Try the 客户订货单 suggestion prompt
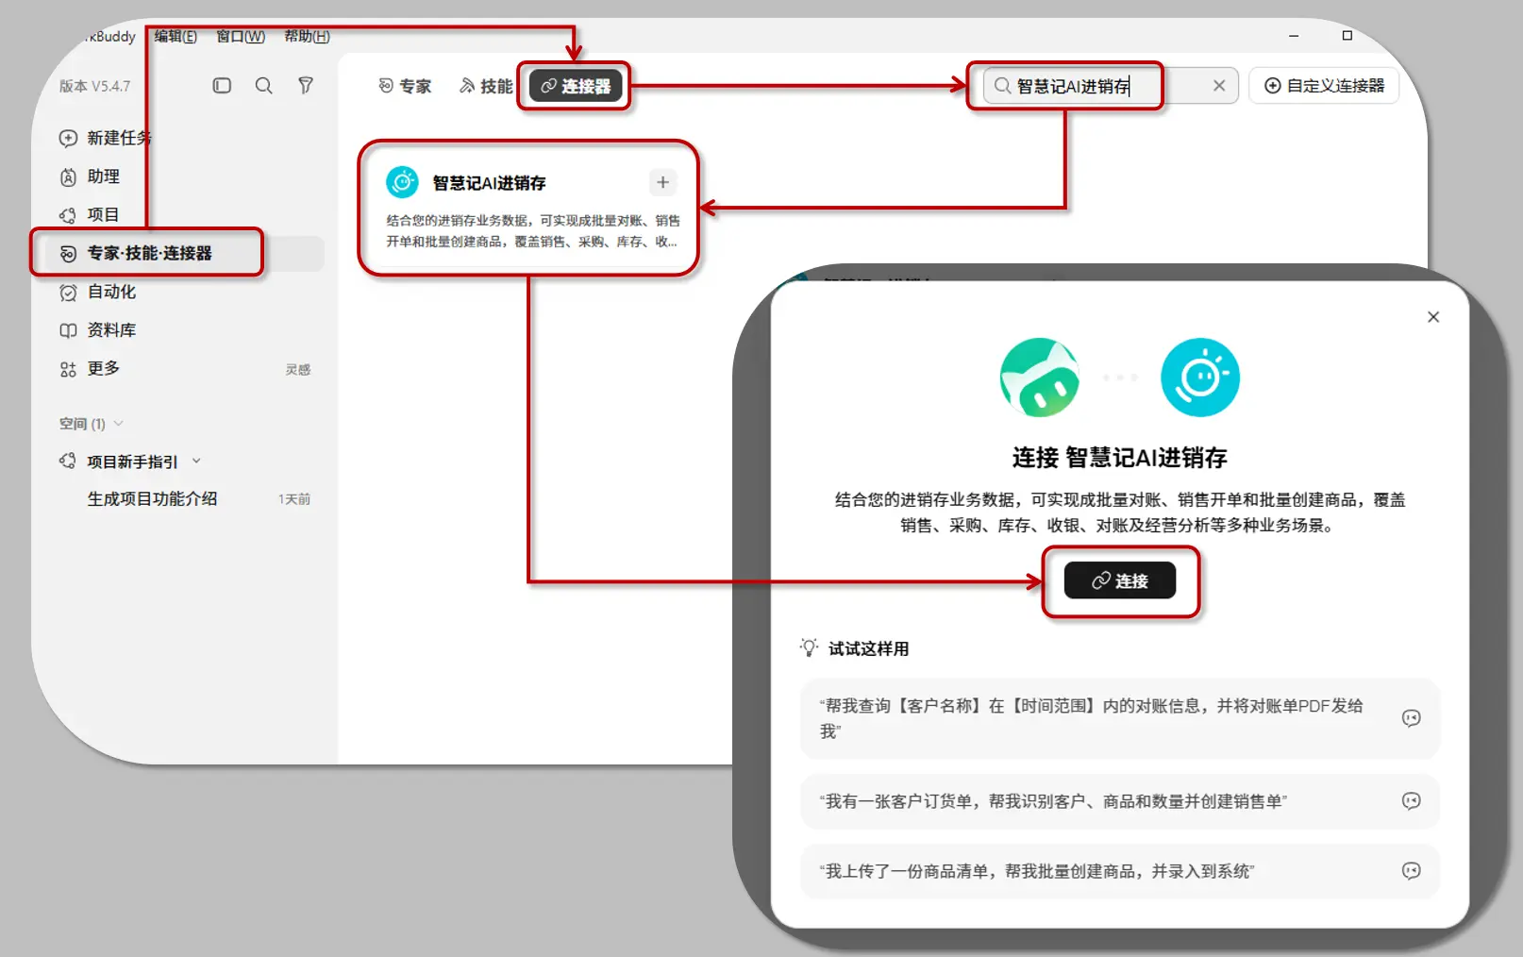This screenshot has height=957, width=1523. [x=1120, y=801]
